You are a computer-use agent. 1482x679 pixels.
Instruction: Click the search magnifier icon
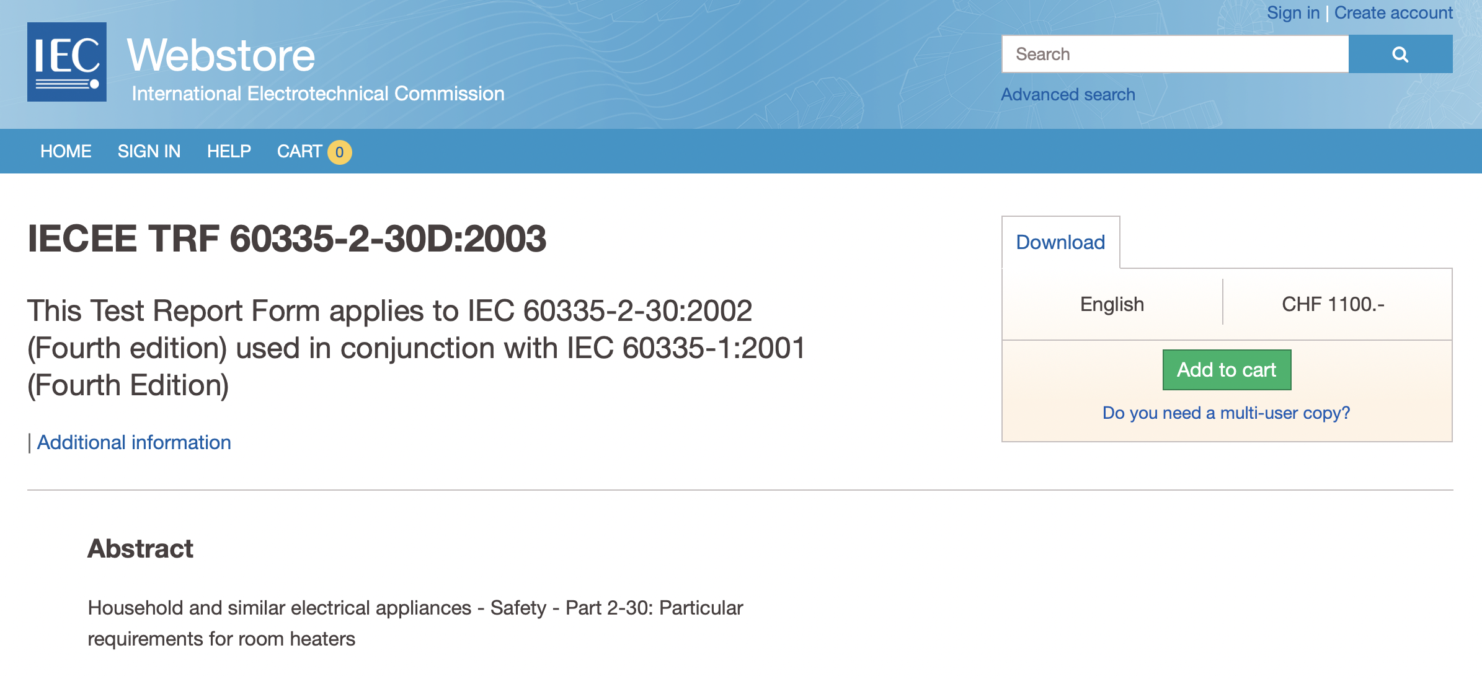1400,54
